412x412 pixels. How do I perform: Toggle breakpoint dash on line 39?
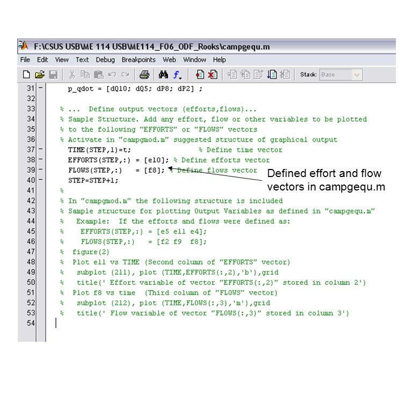(41, 169)
